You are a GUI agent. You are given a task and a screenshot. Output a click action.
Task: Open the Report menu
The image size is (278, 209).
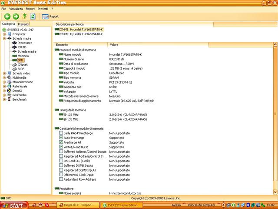tap(30, 9)
